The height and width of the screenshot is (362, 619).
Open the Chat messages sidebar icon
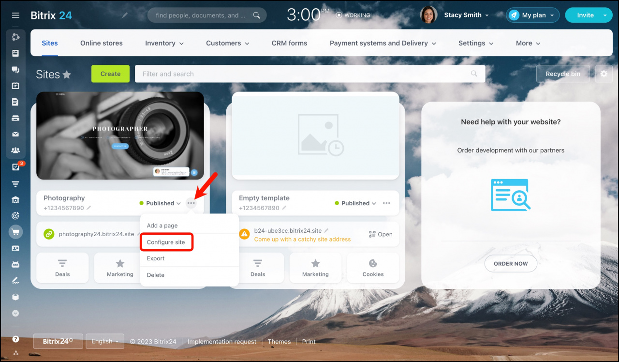coord(15,69)
